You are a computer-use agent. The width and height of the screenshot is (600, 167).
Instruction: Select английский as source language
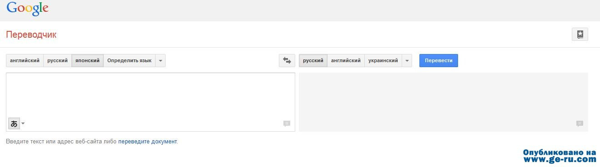click(x=25, y=61)
